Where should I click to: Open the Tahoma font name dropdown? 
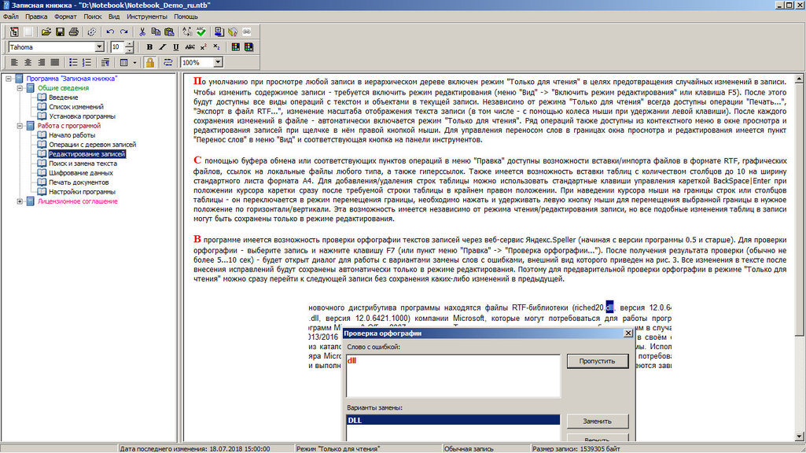click(x=99, y=47)
